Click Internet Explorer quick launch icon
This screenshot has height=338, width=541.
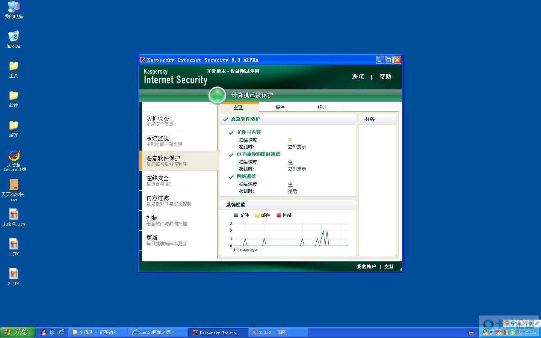click(x=61, y=332)
